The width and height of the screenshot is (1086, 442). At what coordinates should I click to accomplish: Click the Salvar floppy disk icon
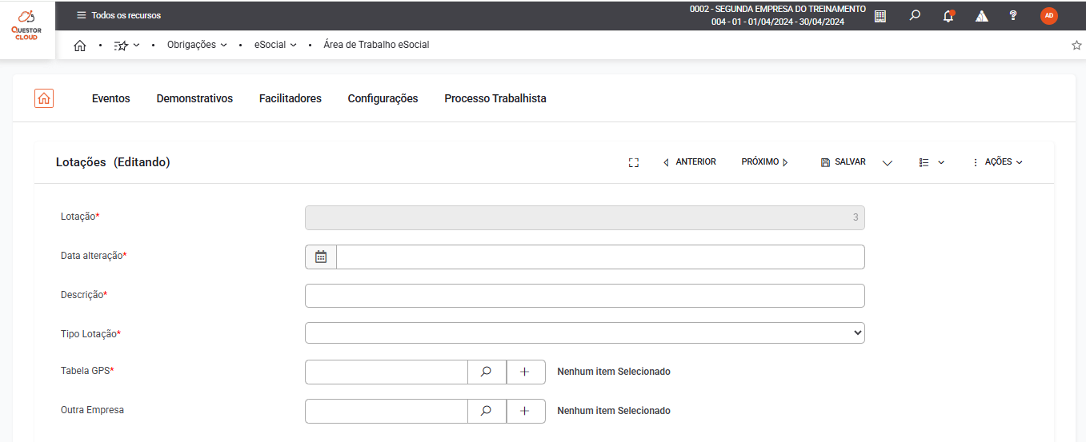click(x=825, y=162)
